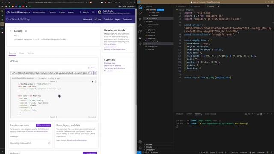Open Source Control view in VS Code
274x154 pixels.
140,19
